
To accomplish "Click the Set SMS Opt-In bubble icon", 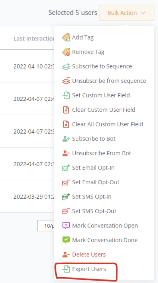I will (x=66, y=196).
